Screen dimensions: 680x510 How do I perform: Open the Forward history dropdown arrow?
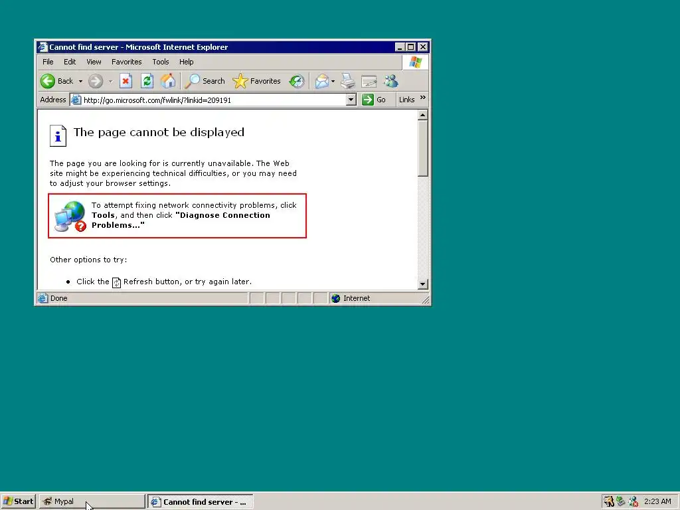coord(111,81)
